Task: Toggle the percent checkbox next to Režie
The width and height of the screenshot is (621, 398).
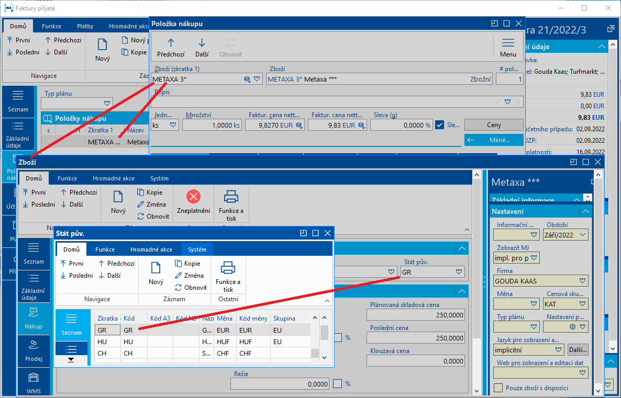Action: (x=337, y=383)
